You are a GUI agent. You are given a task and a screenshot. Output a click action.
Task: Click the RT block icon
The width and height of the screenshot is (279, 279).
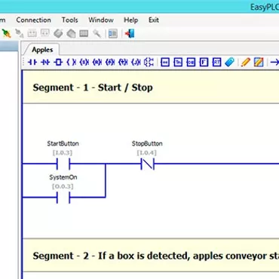[216, 62]
